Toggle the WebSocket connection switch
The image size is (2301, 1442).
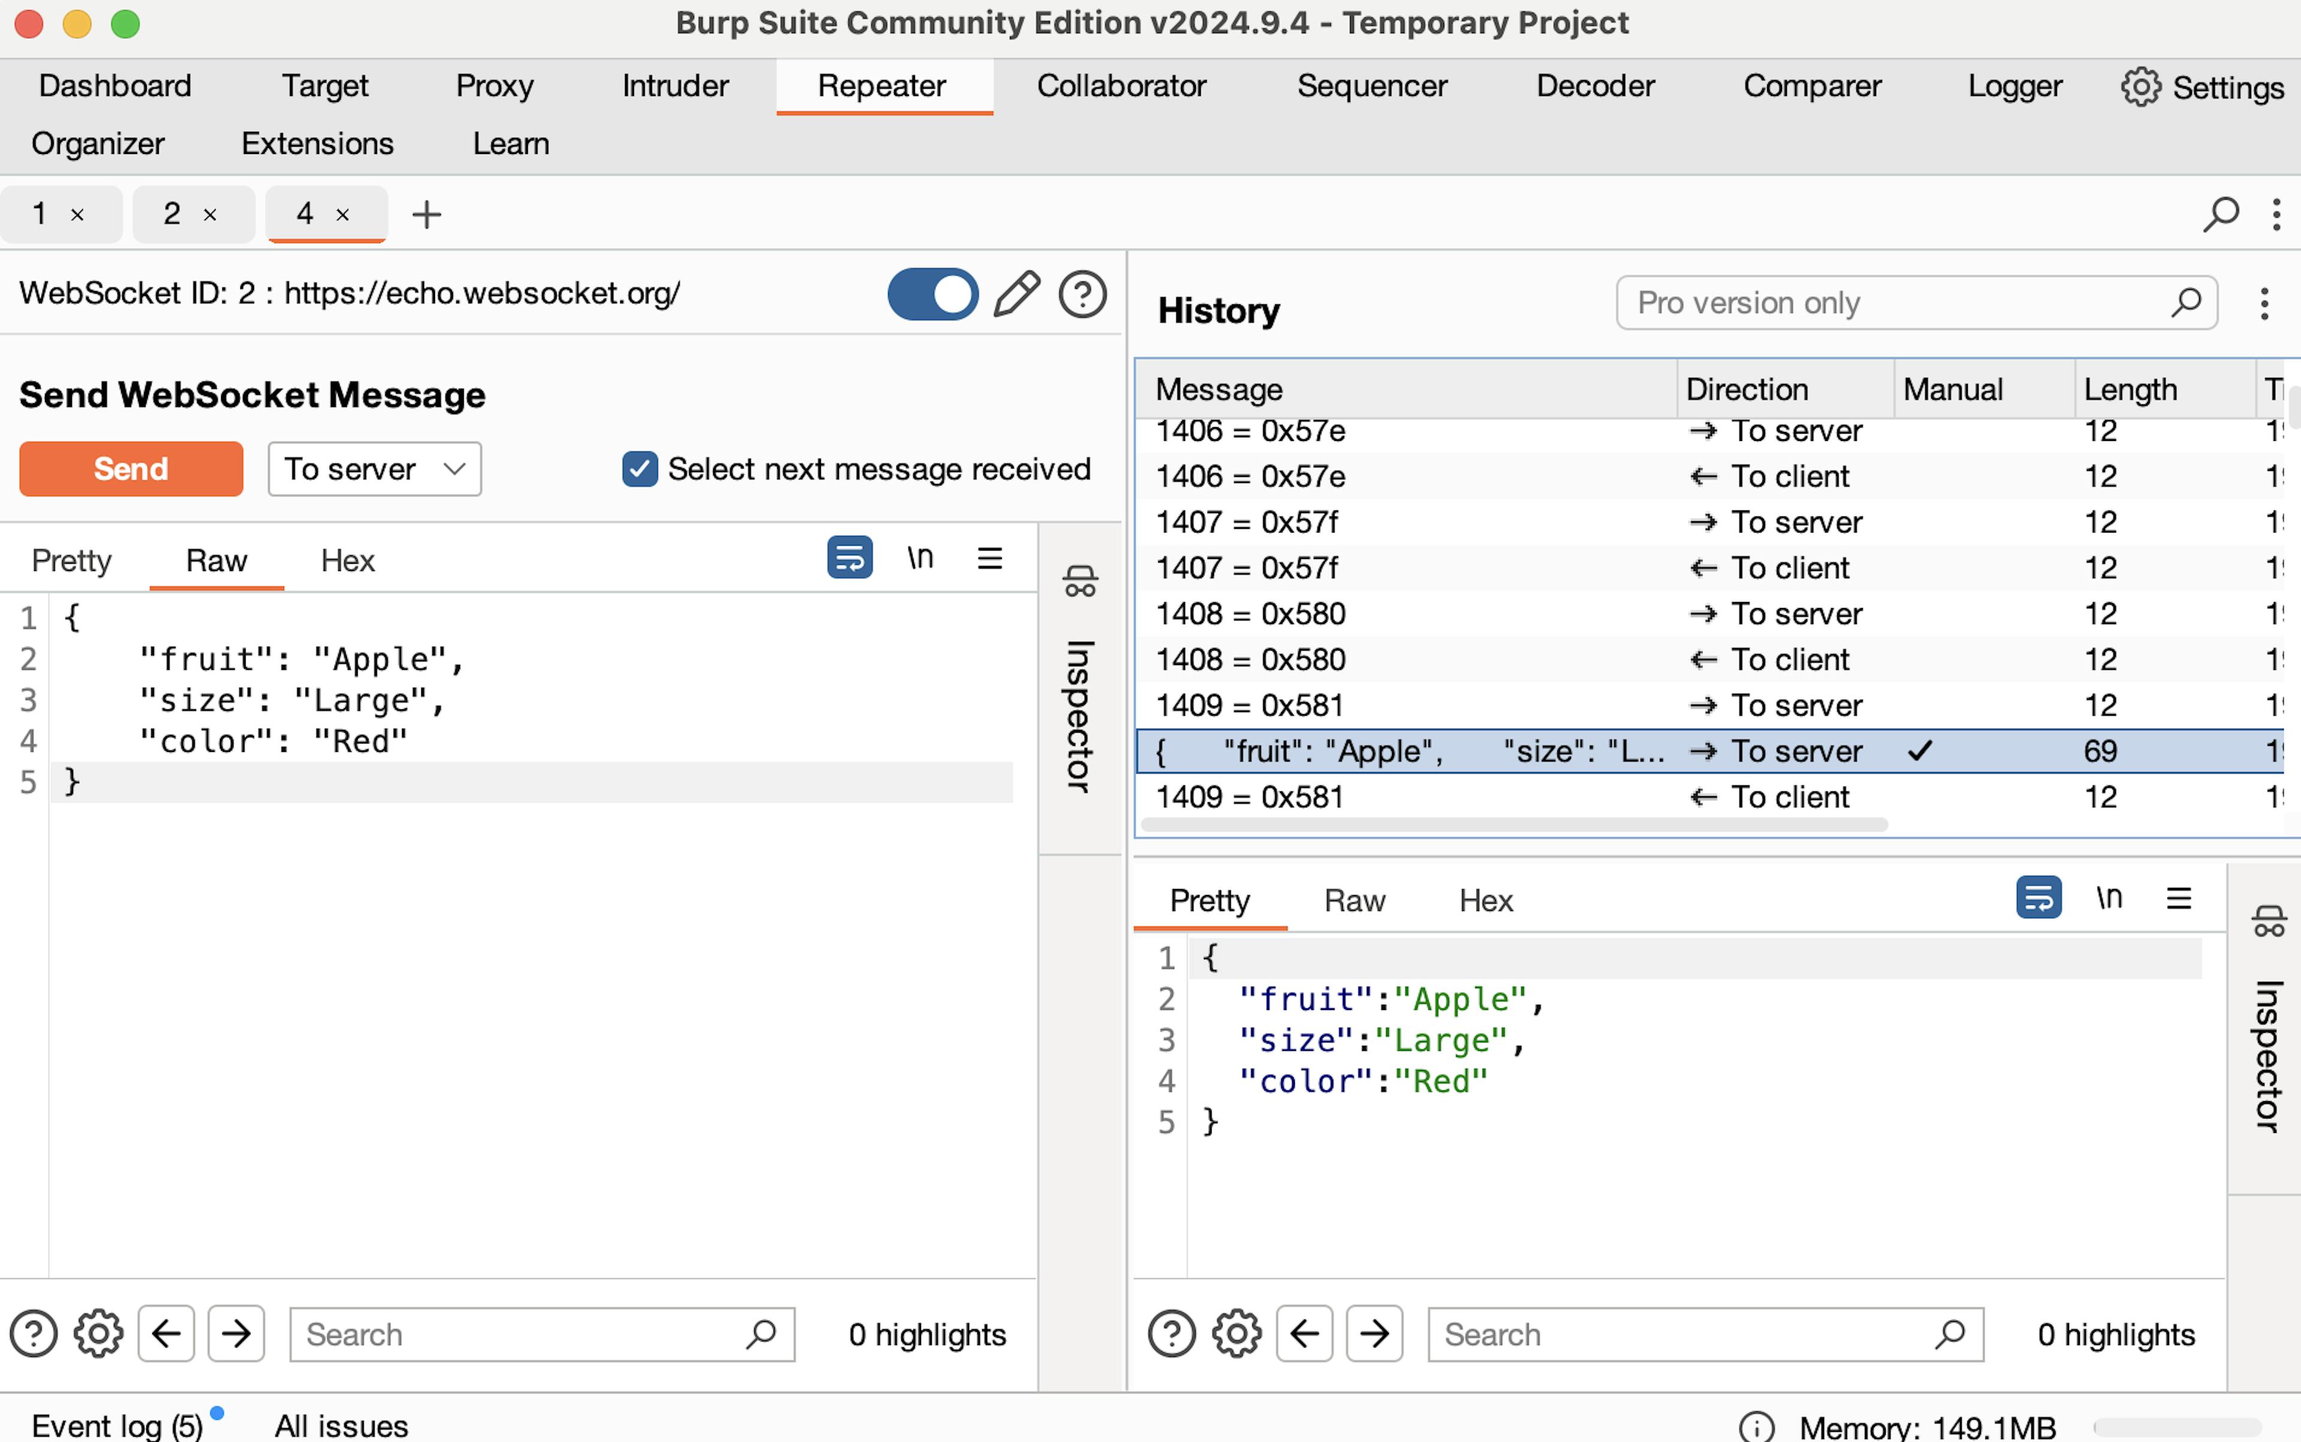(932, 294)
